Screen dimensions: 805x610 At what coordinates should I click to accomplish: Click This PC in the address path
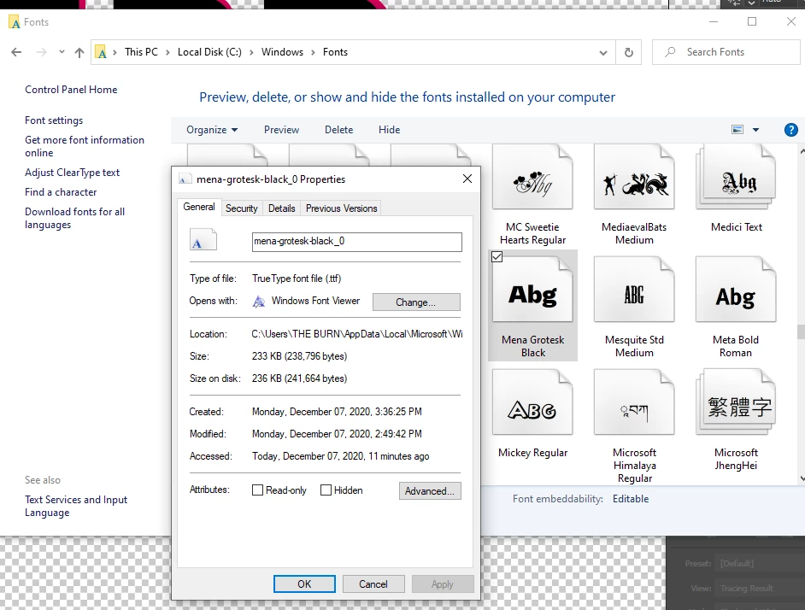141,52
